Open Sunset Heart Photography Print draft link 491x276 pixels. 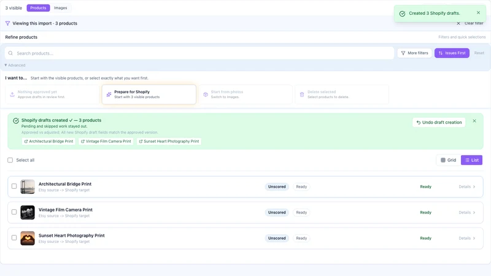point(169,142)
